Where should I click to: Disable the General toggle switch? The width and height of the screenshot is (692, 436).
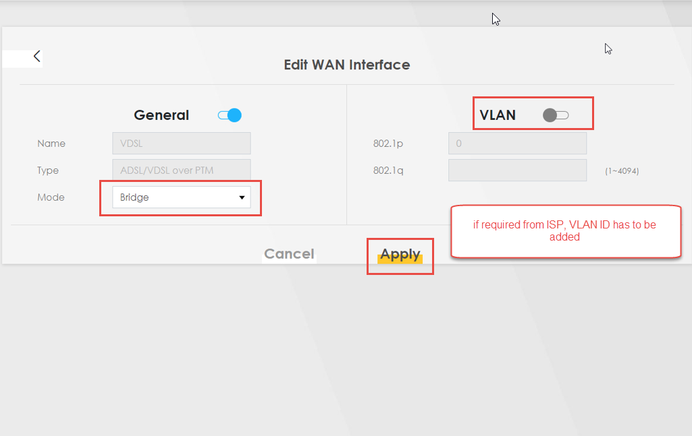230,115
